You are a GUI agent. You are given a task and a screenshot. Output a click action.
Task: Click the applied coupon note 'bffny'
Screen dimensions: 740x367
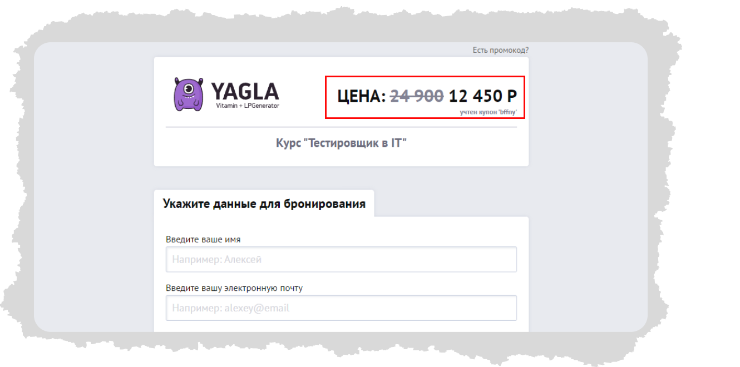click(488, 112)
